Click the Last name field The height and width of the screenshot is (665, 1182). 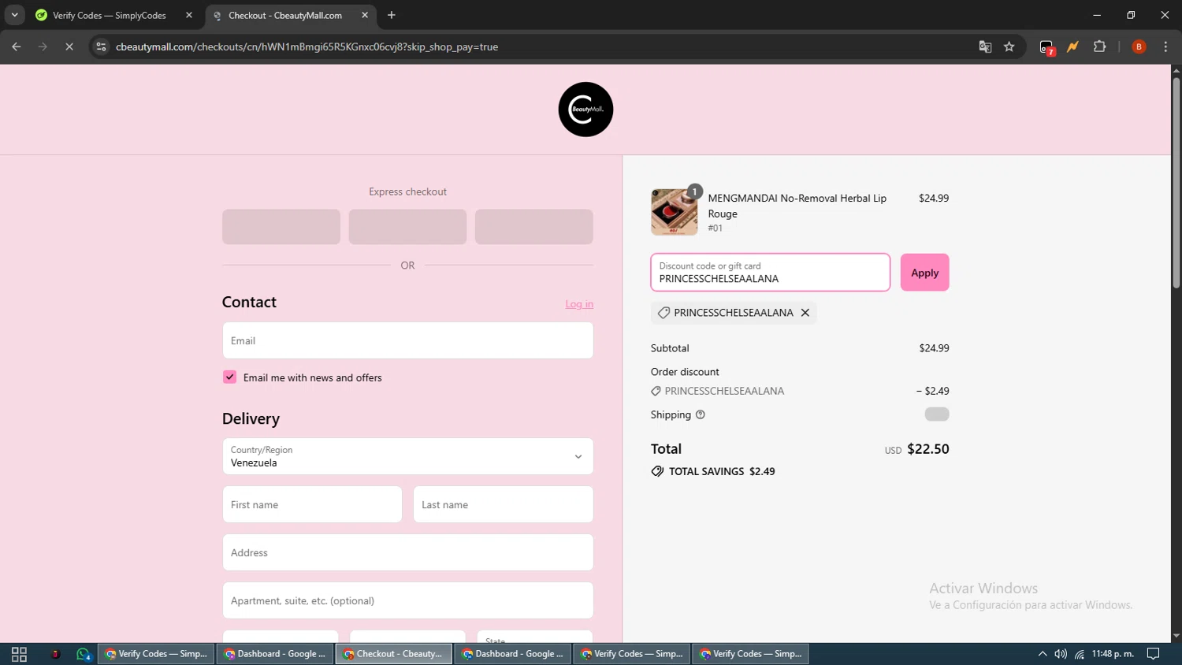(x=503, y=504)
